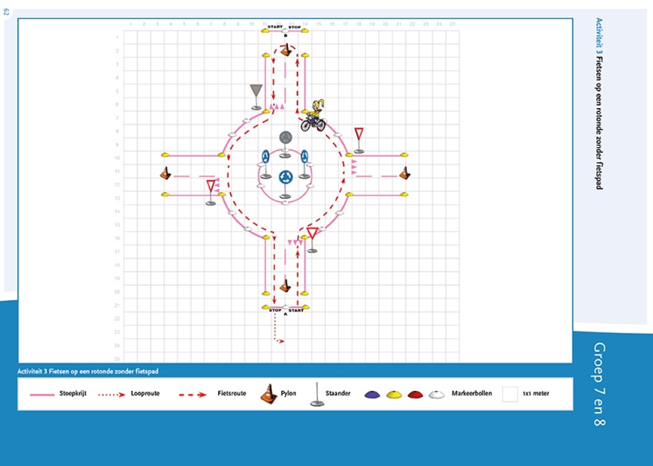This screenshot has height=466, width=653.
Task: Click the yield sign at the right road
Action: point(359,140)
